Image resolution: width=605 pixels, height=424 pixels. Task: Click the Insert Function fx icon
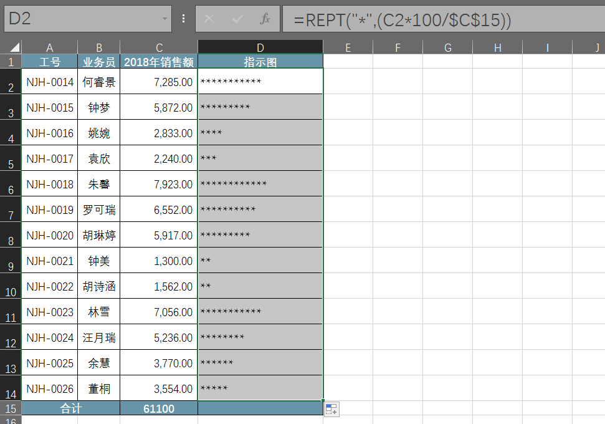265,19
